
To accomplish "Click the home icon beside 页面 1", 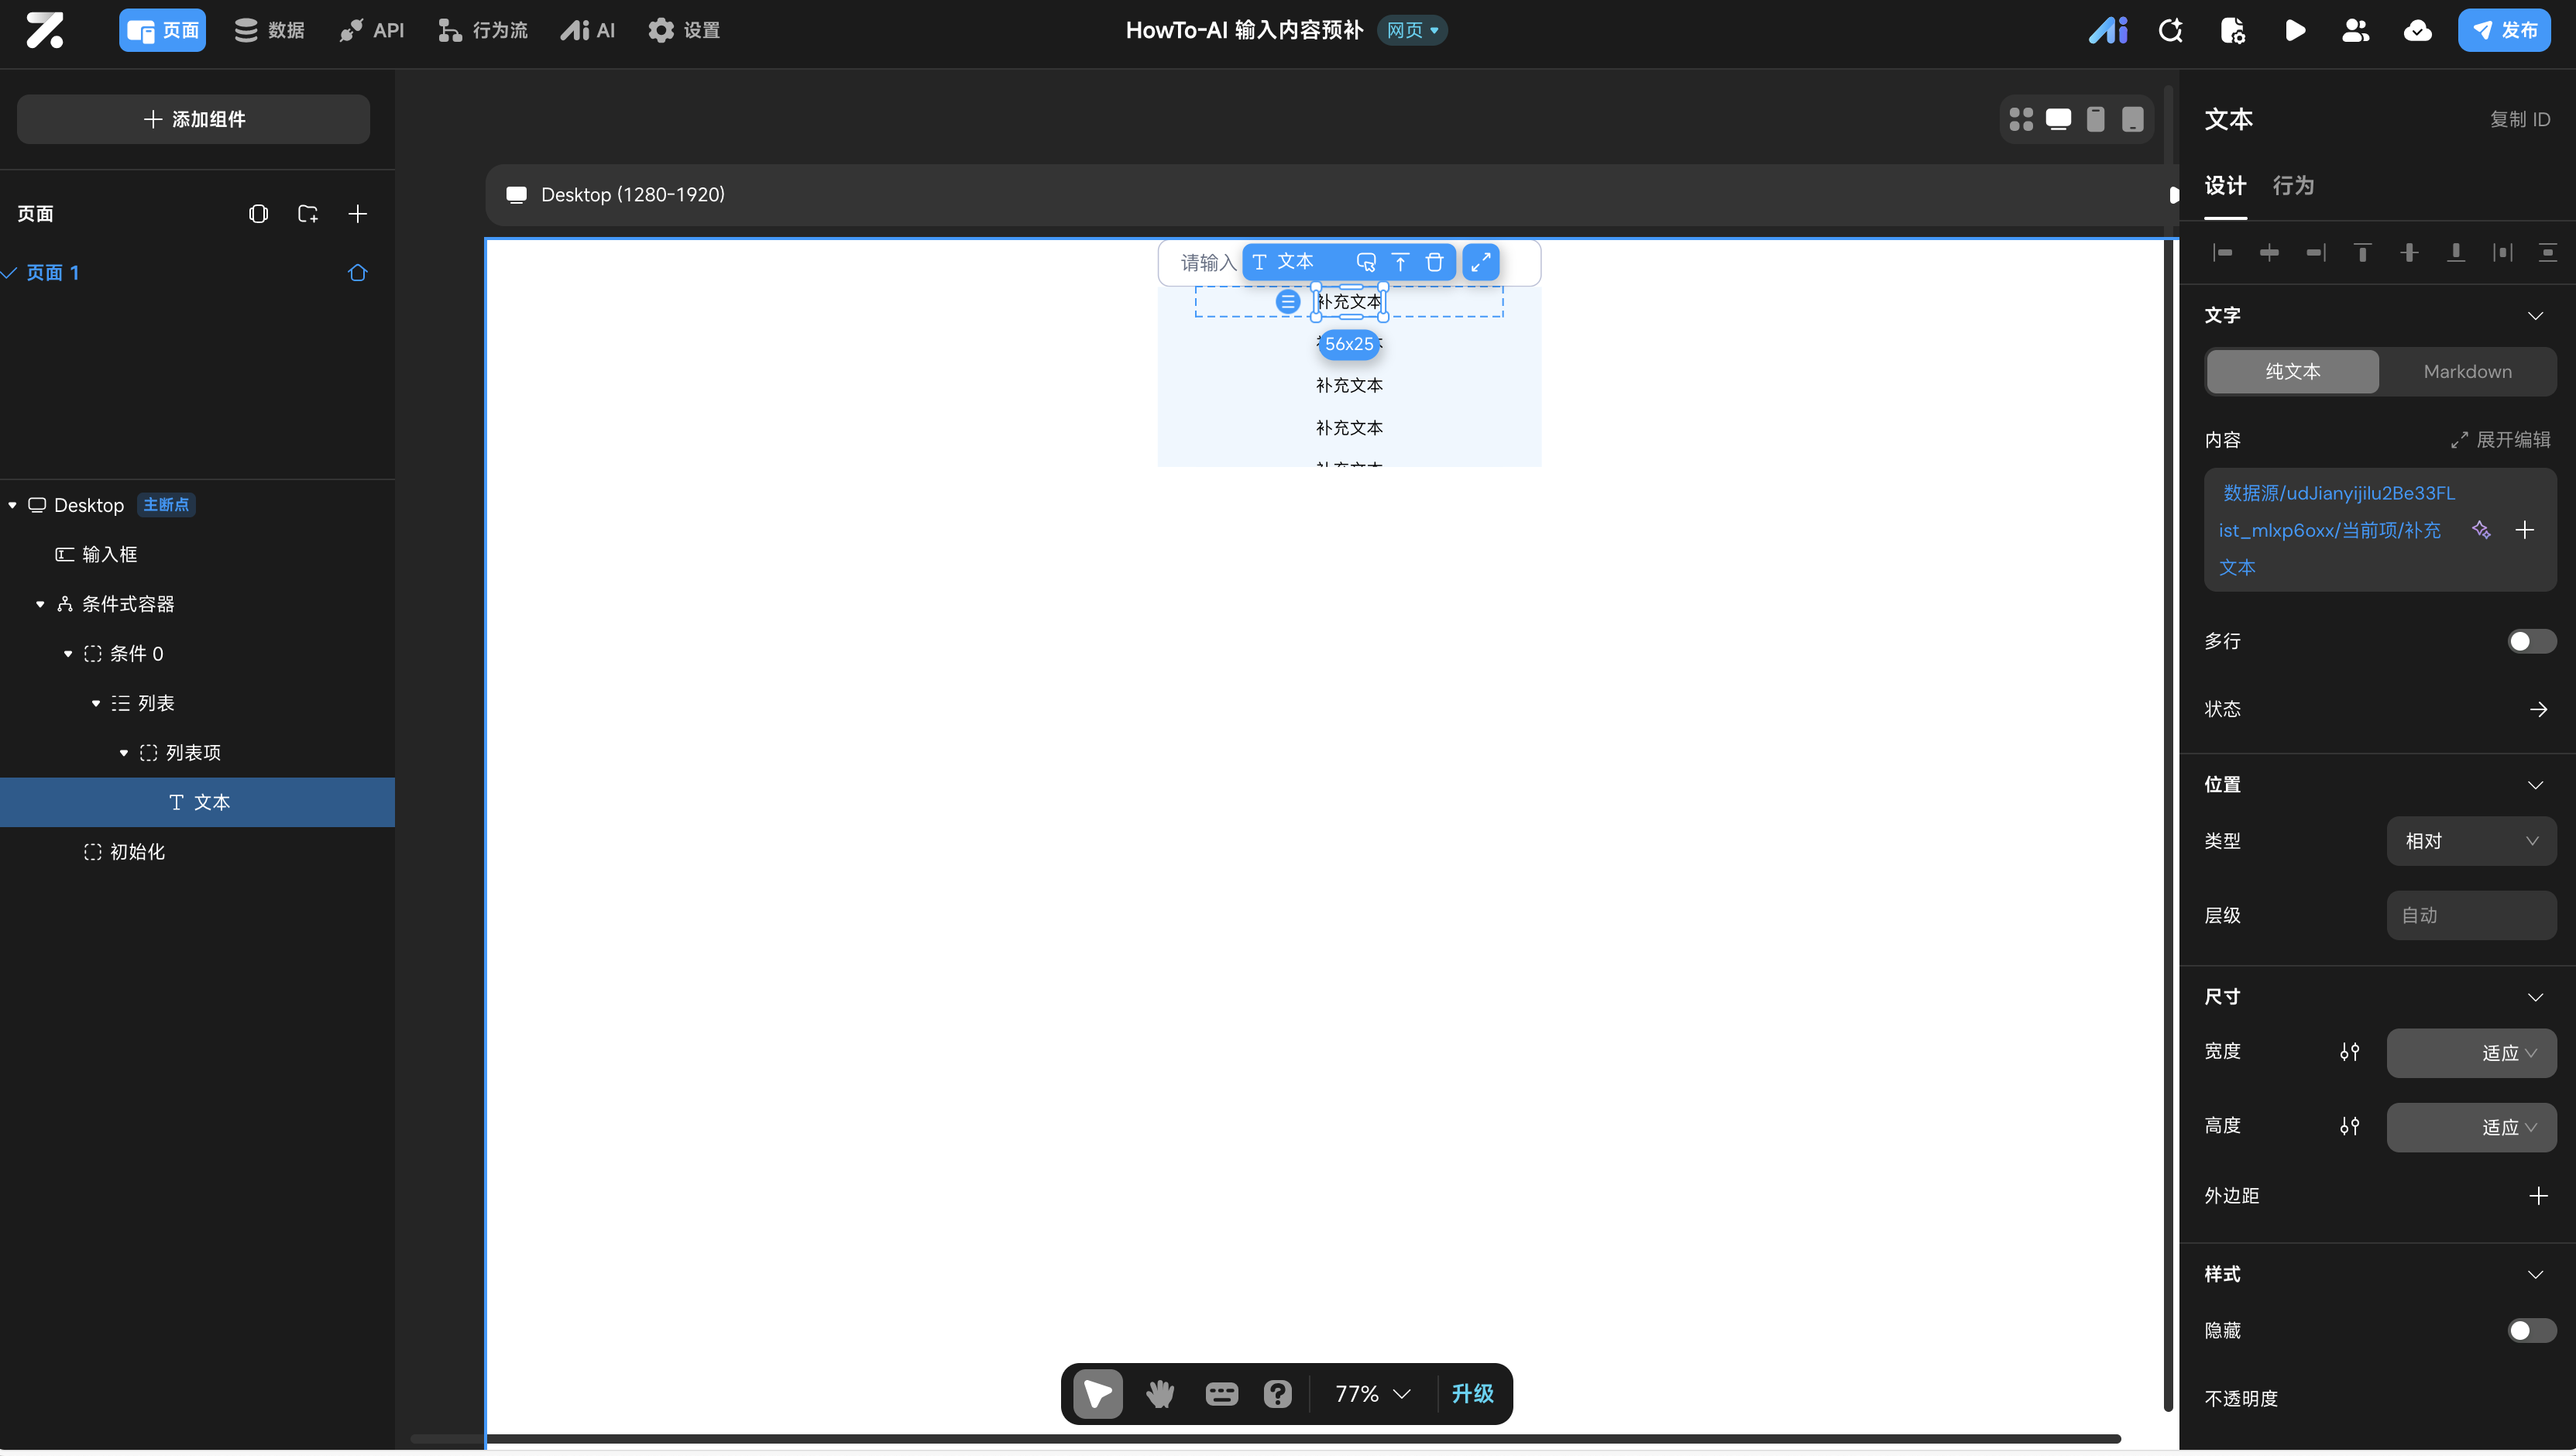I will click(357, 272).
